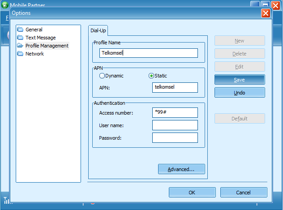Open the Network settings tree item
Image resolution: width=283 pixels, height=210 pixels.
34,54
